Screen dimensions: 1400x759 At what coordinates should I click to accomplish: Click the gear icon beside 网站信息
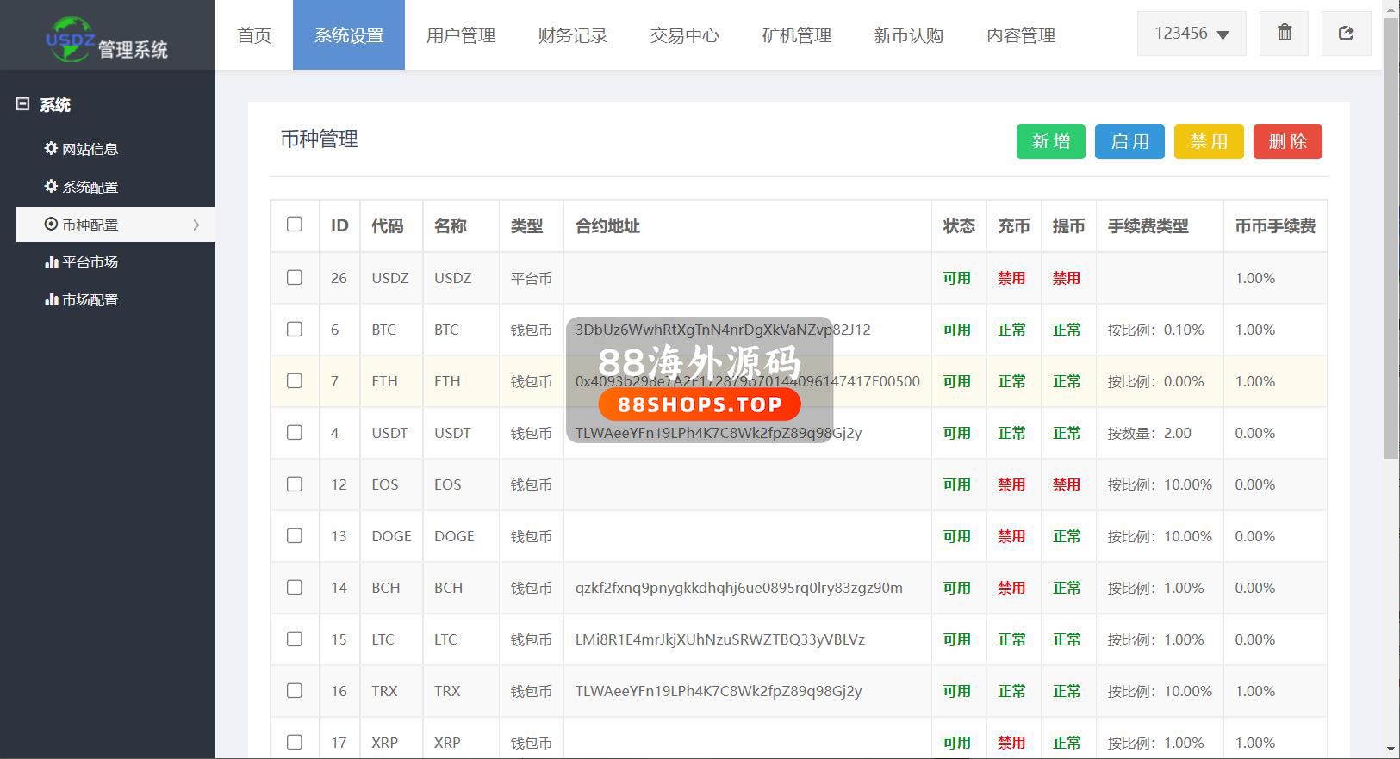(x=51, y=148)
